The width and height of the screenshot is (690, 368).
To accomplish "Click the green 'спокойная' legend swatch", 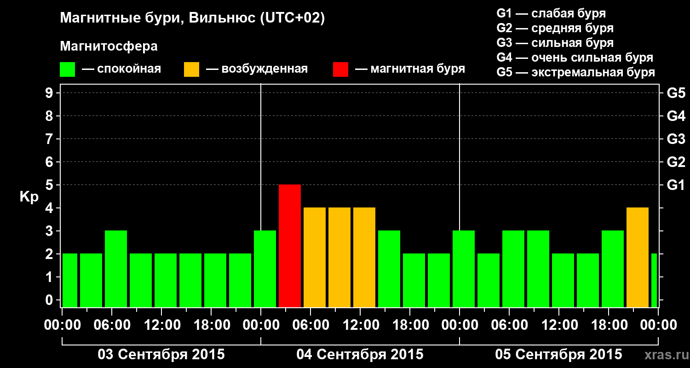I will tap(67, 69).
